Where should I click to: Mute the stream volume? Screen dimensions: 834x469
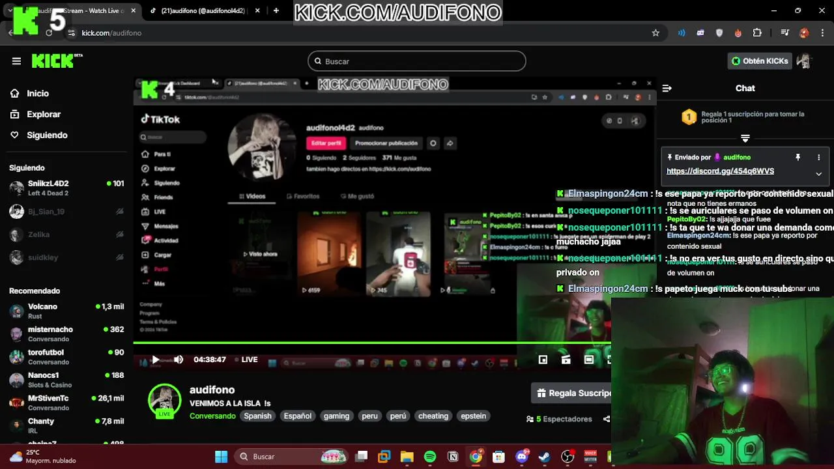point(179,360)
